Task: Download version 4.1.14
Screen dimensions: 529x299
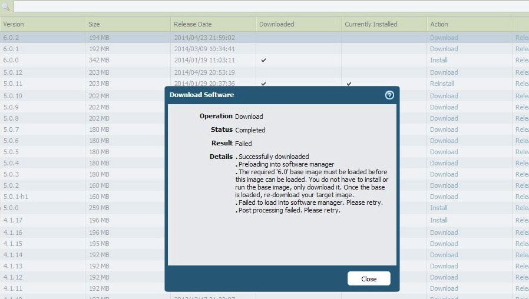Action: pos(444,255)
